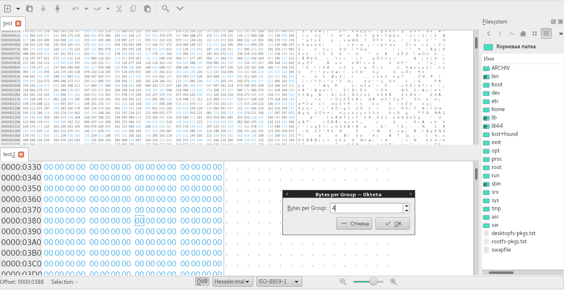The height and width of the screenshot is (290, 564).
Task: Float the Filesystem panel
Action: [553, 22]
